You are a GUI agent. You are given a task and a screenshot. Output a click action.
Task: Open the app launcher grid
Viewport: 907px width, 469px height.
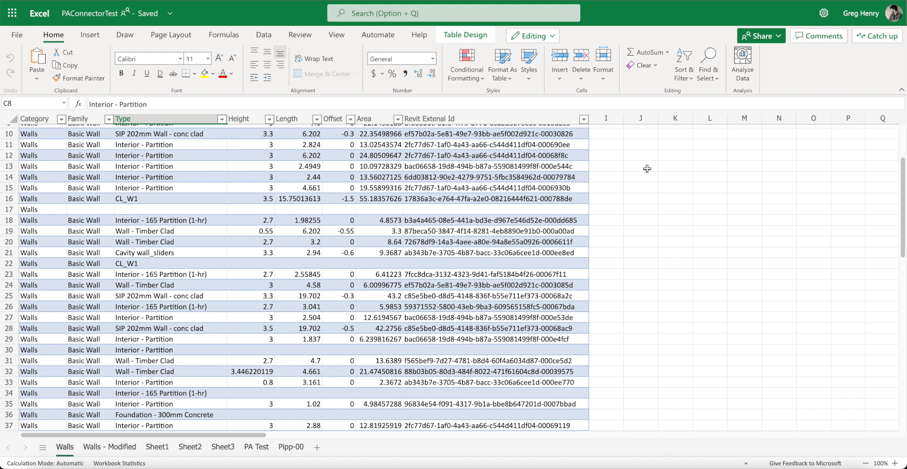pos(12,13)
